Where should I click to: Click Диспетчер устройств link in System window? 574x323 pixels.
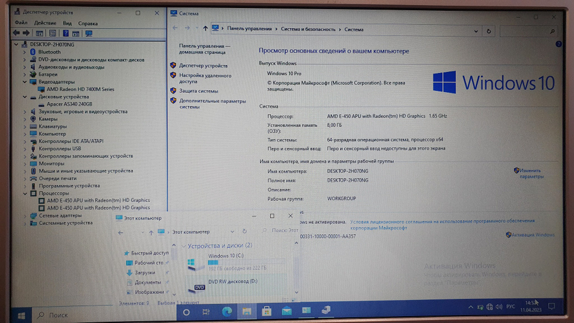click(x=203, y=66)
